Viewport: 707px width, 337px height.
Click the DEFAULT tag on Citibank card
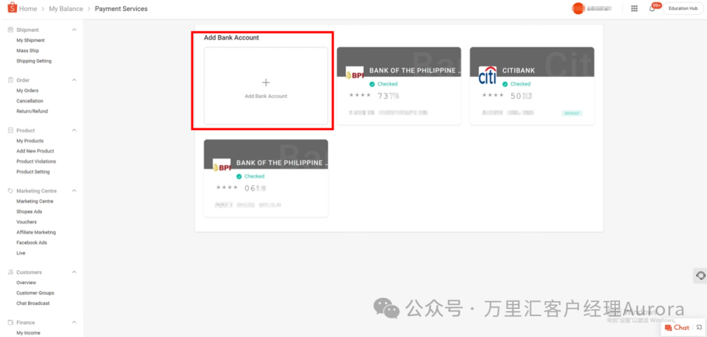[571, 114]
